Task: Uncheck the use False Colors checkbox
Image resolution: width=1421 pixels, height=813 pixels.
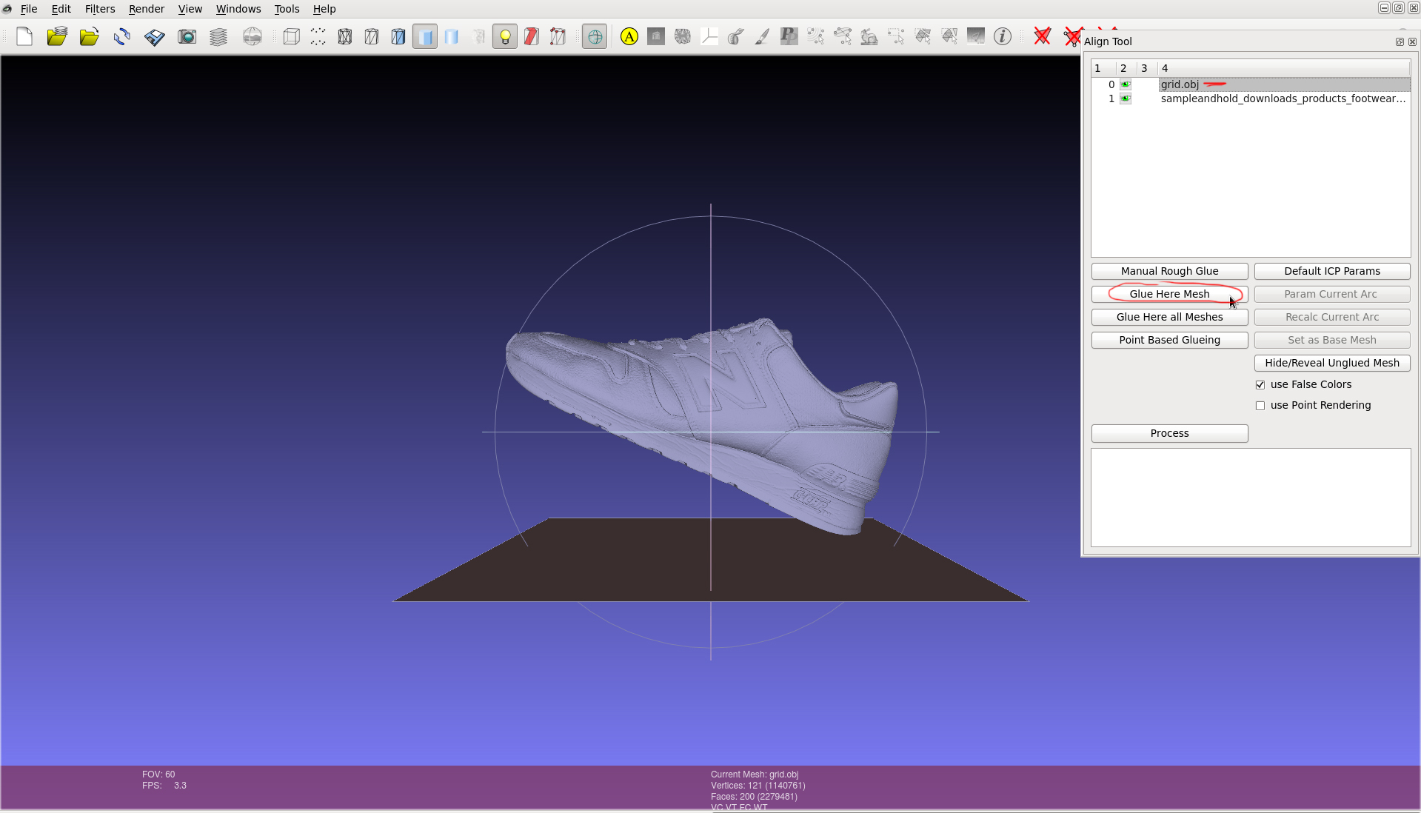Action: 1260,385
